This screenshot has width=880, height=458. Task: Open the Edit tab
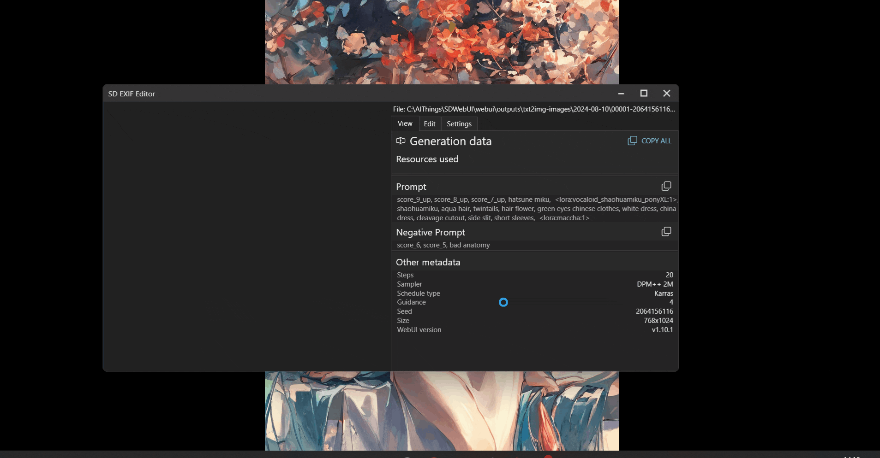[430, 124]
